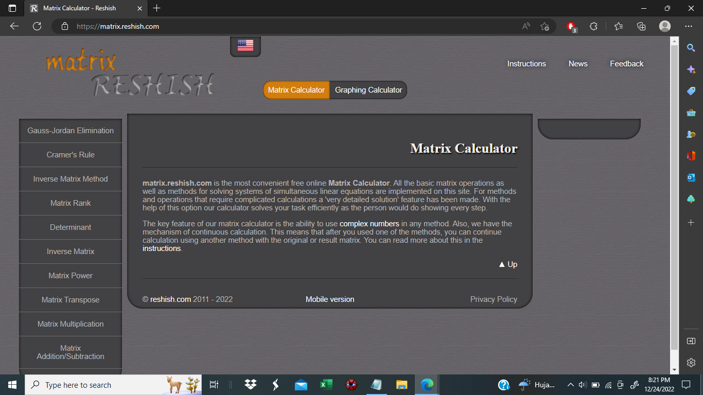Open Discover sparkle icon in Edge sidebar
This screenshot has width=703, height=395.
coord(691,69)
